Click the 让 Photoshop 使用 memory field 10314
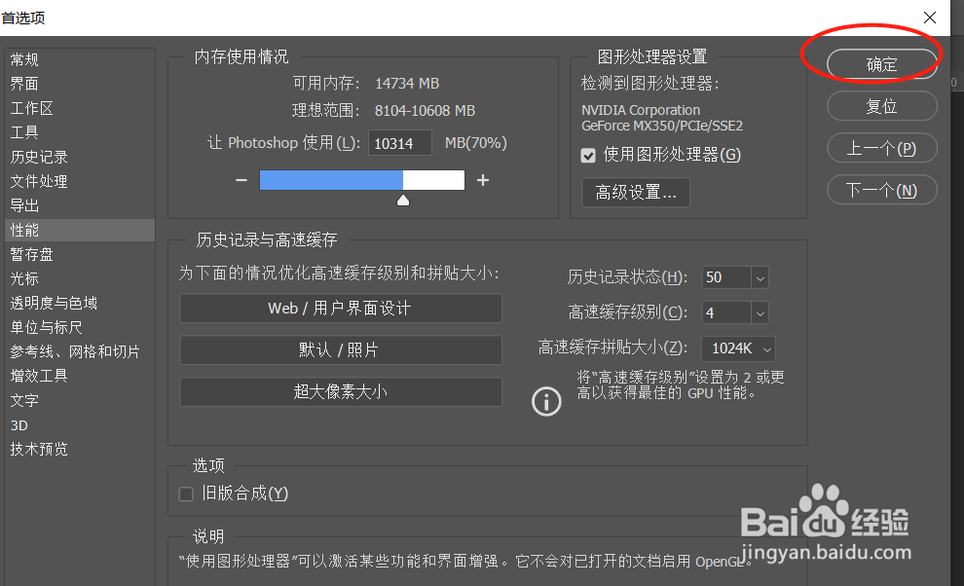Viewport: 964px width, 586px height. [400, 143]
